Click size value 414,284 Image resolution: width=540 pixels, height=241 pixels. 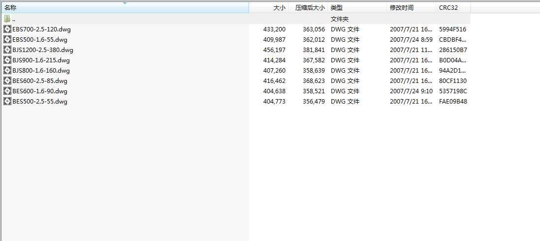pyautogui.click(x=274, y=60)
